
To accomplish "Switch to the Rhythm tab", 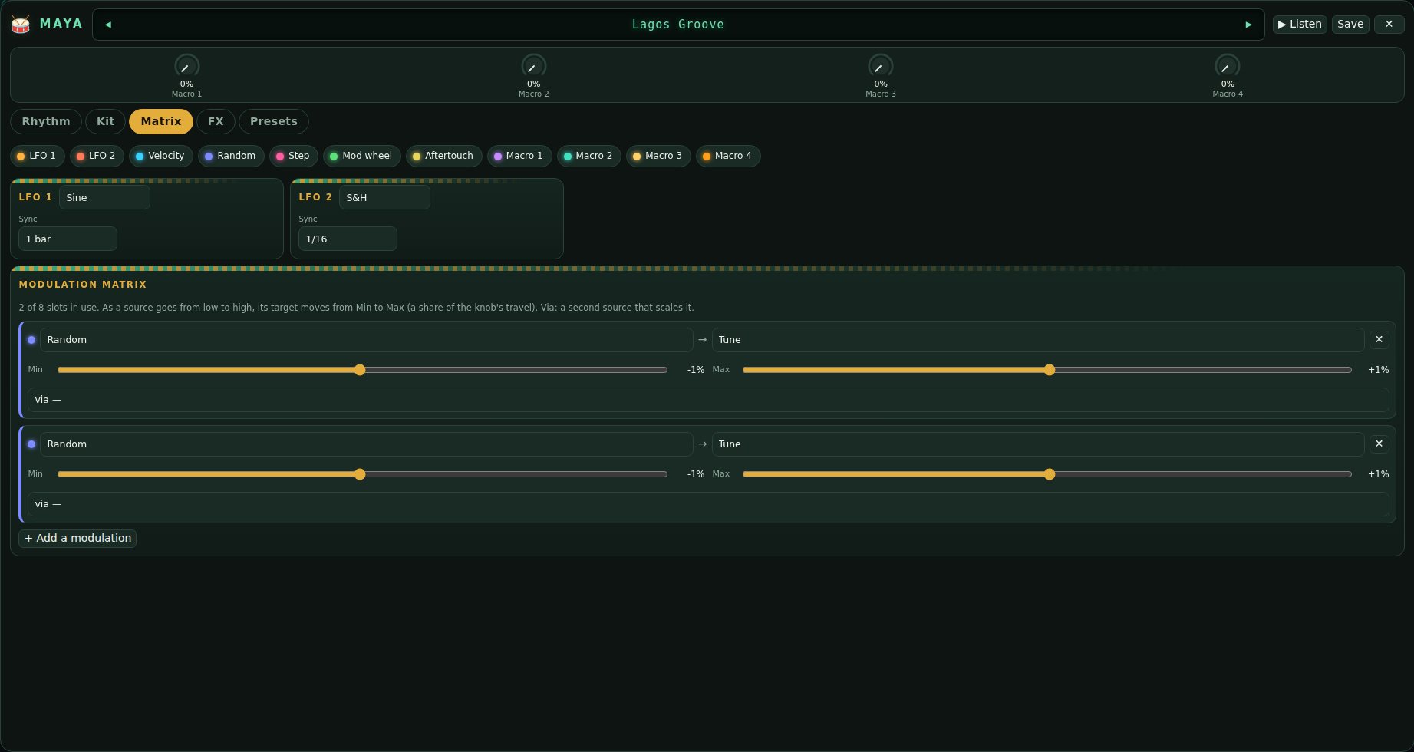I will tap(46, 121).
